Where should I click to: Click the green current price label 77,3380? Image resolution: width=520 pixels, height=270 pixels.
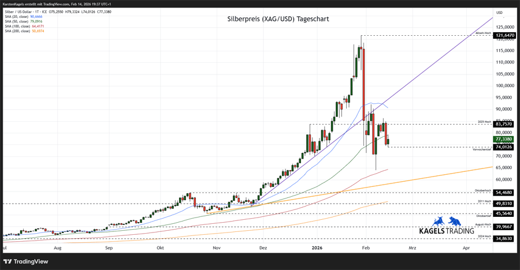click(x=504, y=139)
